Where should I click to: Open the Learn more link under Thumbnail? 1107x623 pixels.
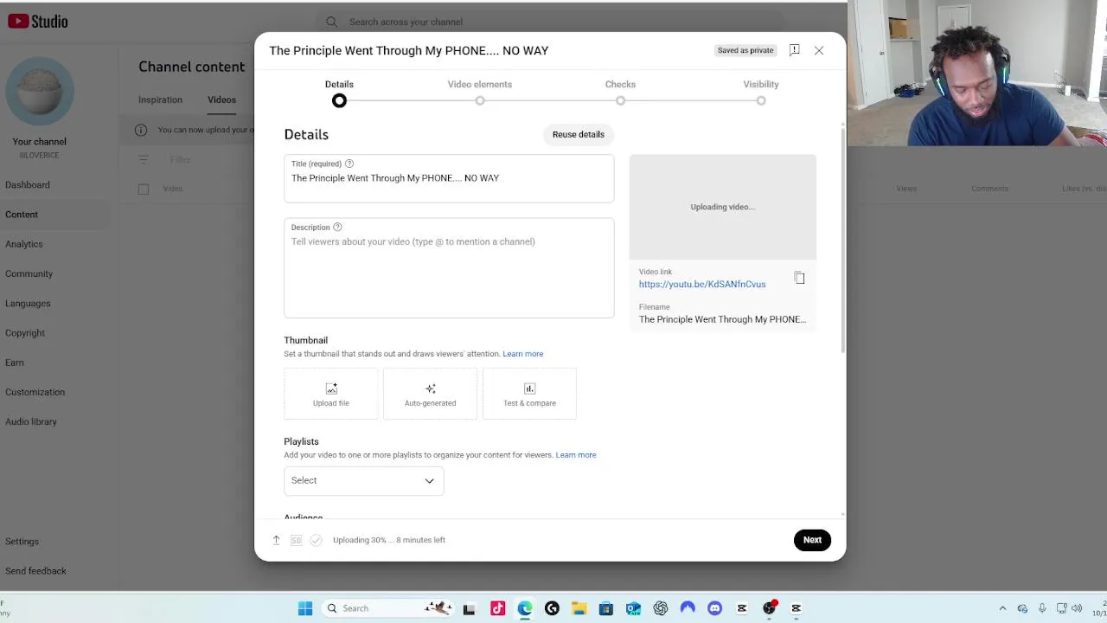point(523,354)
